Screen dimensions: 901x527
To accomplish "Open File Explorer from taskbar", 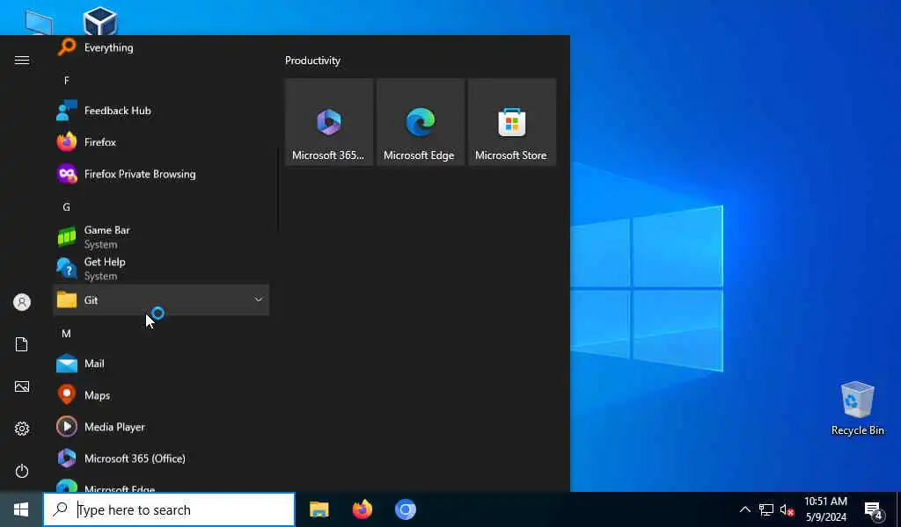I will [319, 509].
